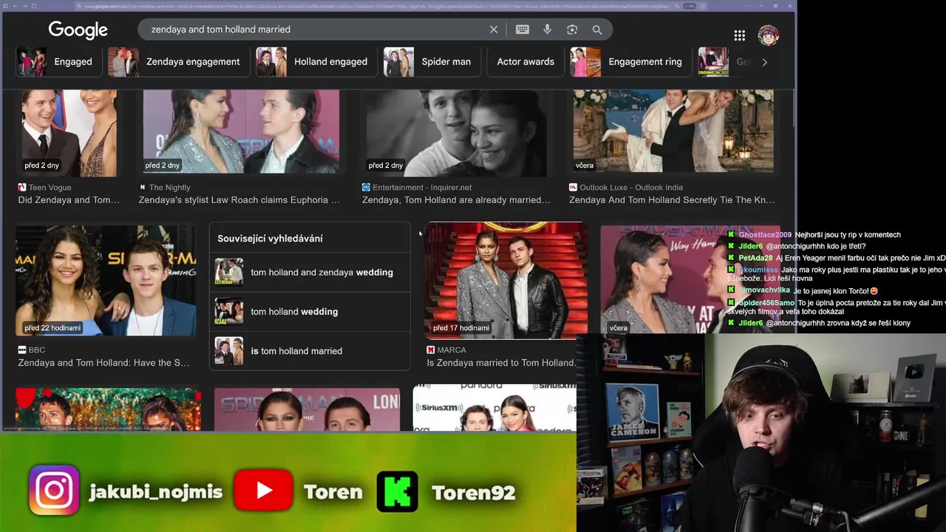This screenshot has width=946, height=532.
Task: Click the MARCA source label
Action: pyautogui.click(x=451, y=350)
